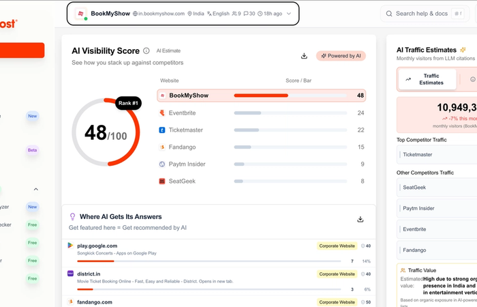Click the lightbulb icon beside Where AI Gets Its Answers
Image resolution: width=477 pixels, height=307 pixels.
click(x=72, y=216)
